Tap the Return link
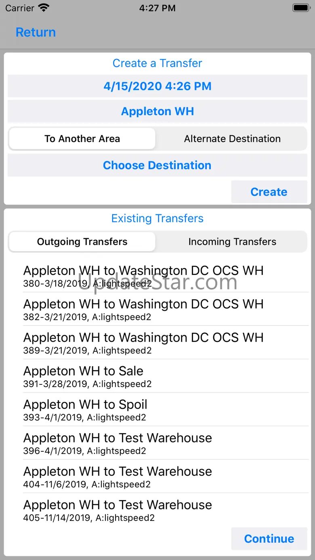 tap(36, 32)
